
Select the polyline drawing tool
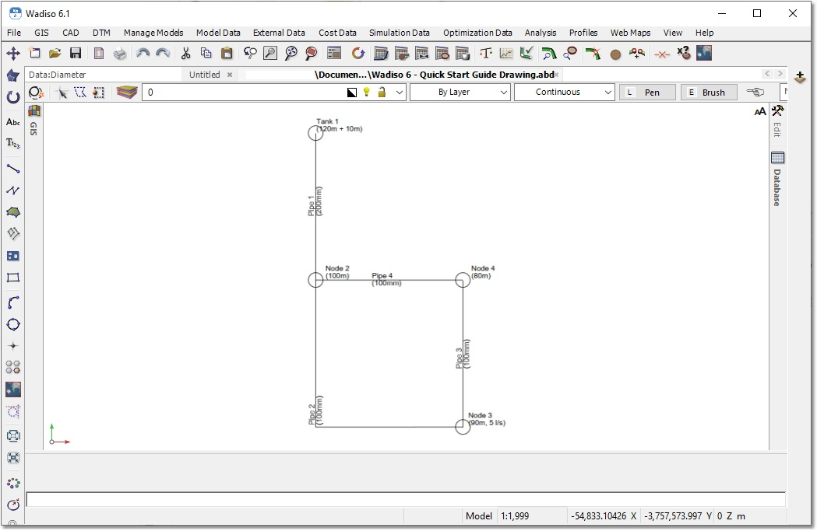13,190
